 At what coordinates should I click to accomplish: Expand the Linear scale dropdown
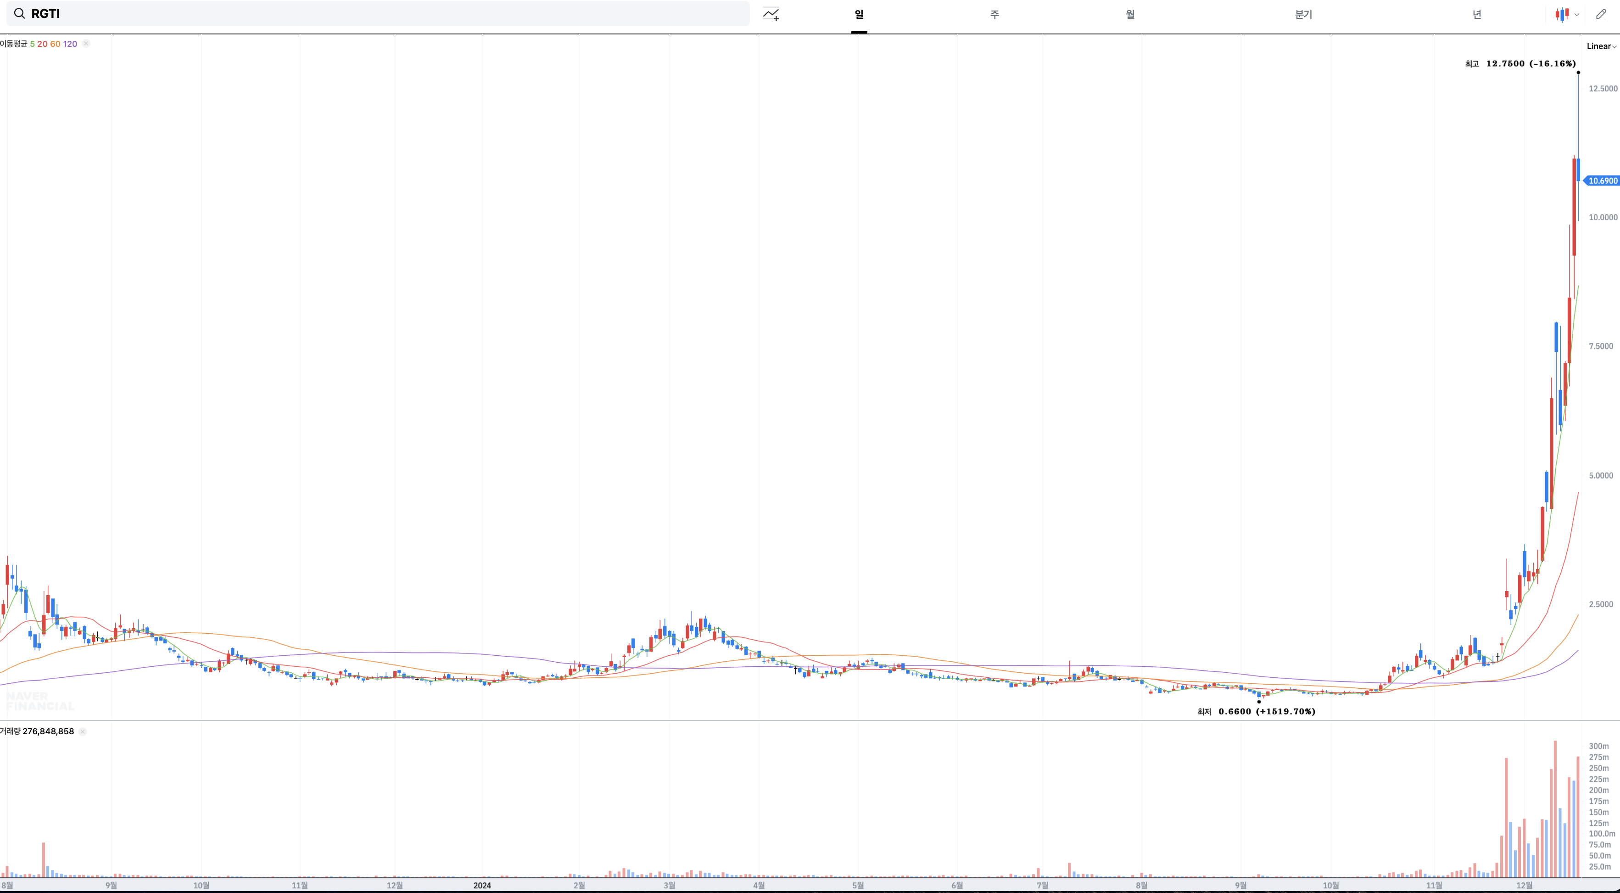1601,46
